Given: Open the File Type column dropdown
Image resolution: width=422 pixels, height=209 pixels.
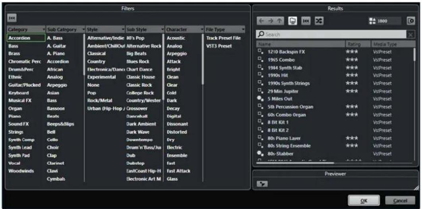Looking at the screenshot, I should pyautogui.click(x=243, y=29).
